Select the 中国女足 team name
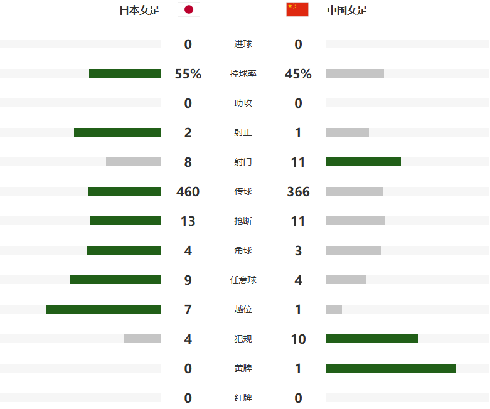This screenshot has width=490, height=409. [347, 10]
